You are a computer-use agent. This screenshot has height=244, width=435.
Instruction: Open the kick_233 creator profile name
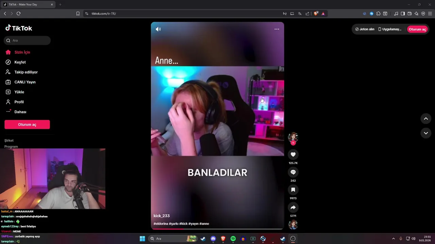[161, 216]
